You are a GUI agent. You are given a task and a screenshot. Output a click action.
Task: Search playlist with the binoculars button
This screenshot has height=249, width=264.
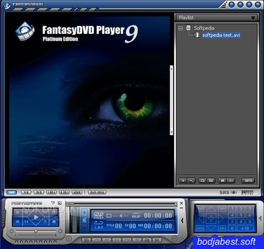pos(222,180)
